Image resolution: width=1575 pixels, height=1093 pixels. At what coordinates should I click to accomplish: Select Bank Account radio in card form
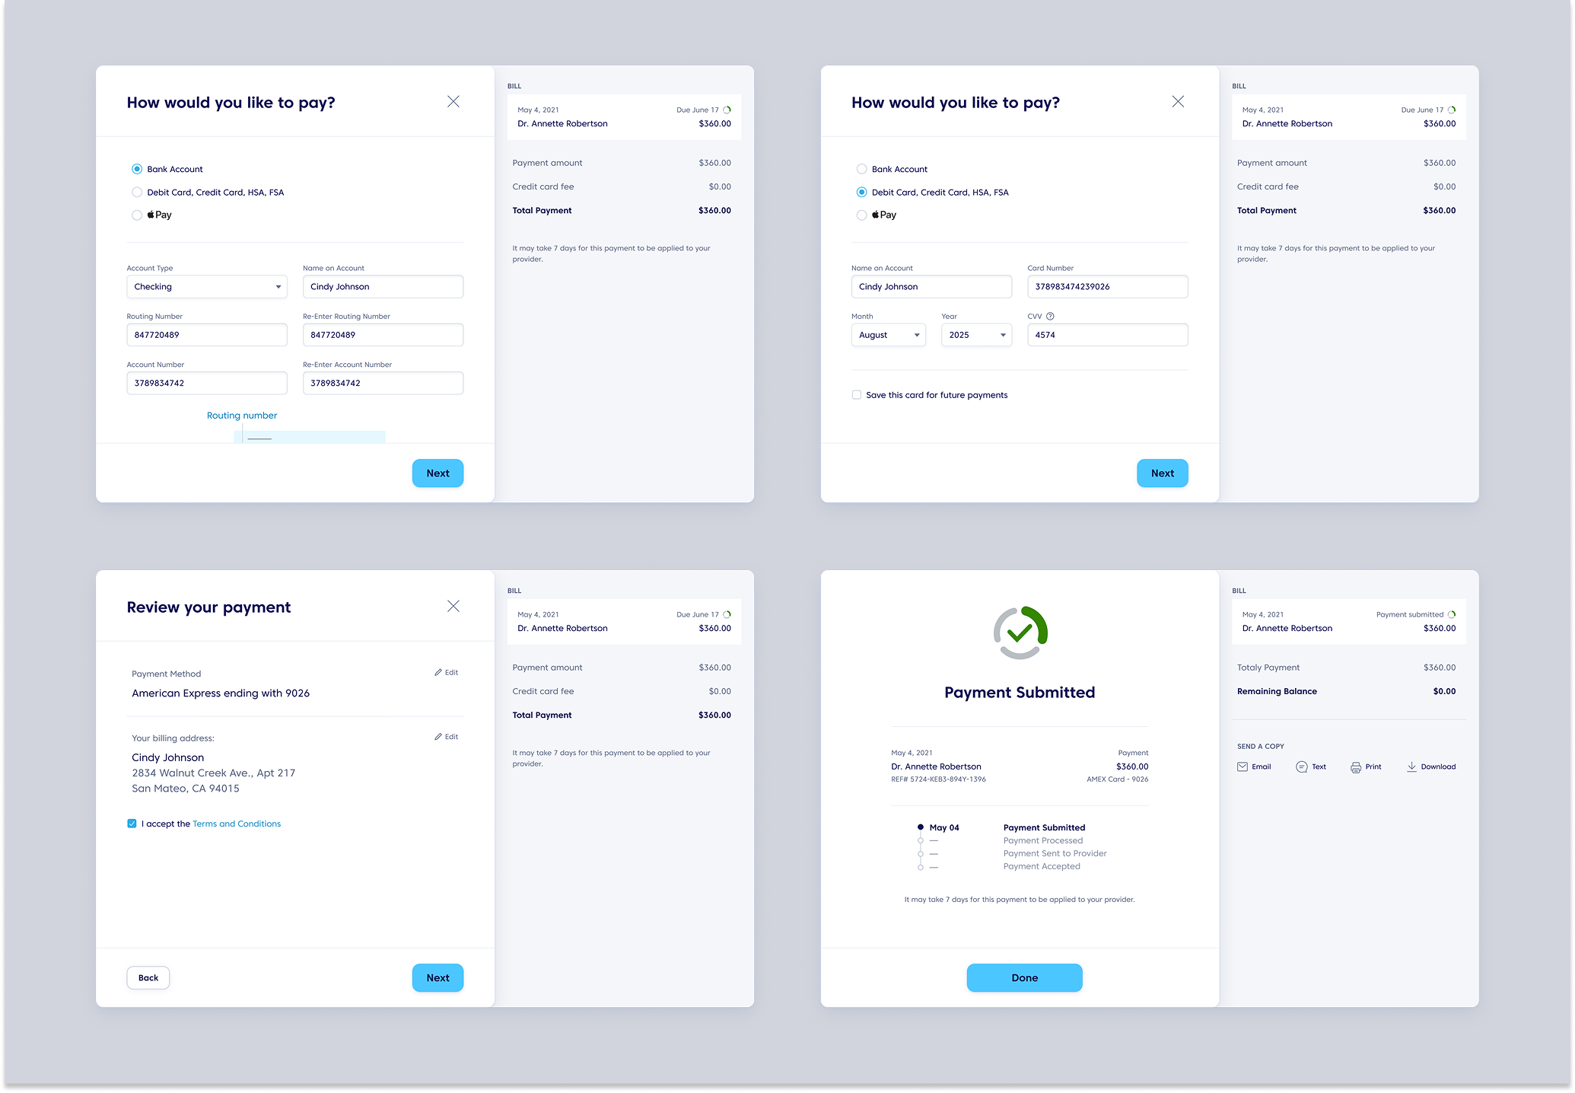tap(861, 169)
